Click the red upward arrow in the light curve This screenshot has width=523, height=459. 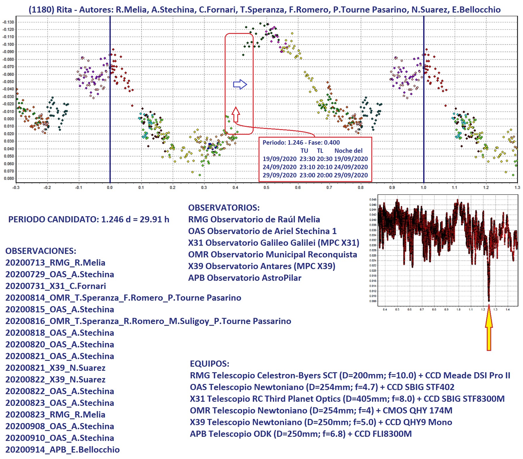click(x=236, y=115)
